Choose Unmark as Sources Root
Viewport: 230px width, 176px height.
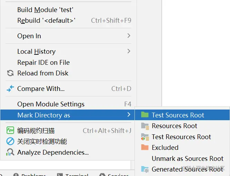tap(188, 158)
